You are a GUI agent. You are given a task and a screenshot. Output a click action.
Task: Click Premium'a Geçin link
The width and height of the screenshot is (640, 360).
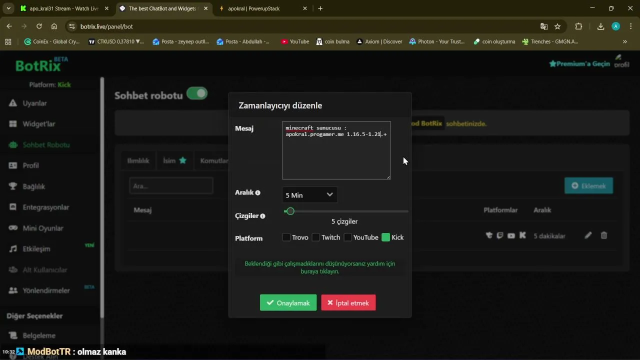click(x=579, y=63)
